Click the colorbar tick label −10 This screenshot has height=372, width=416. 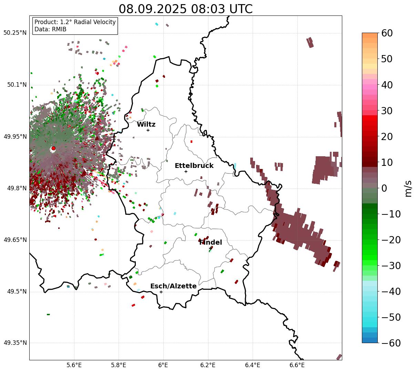click(x=391, y=214)
